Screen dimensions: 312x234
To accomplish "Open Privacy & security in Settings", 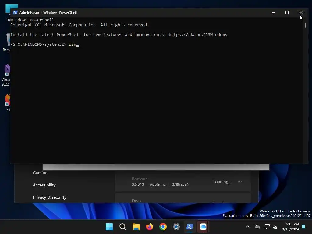I will coord(50,197).
